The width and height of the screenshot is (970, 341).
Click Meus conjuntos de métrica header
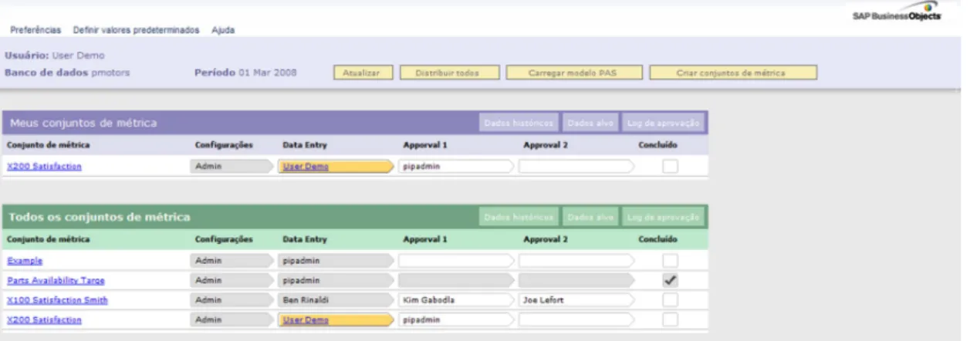(x=83, y=123)
